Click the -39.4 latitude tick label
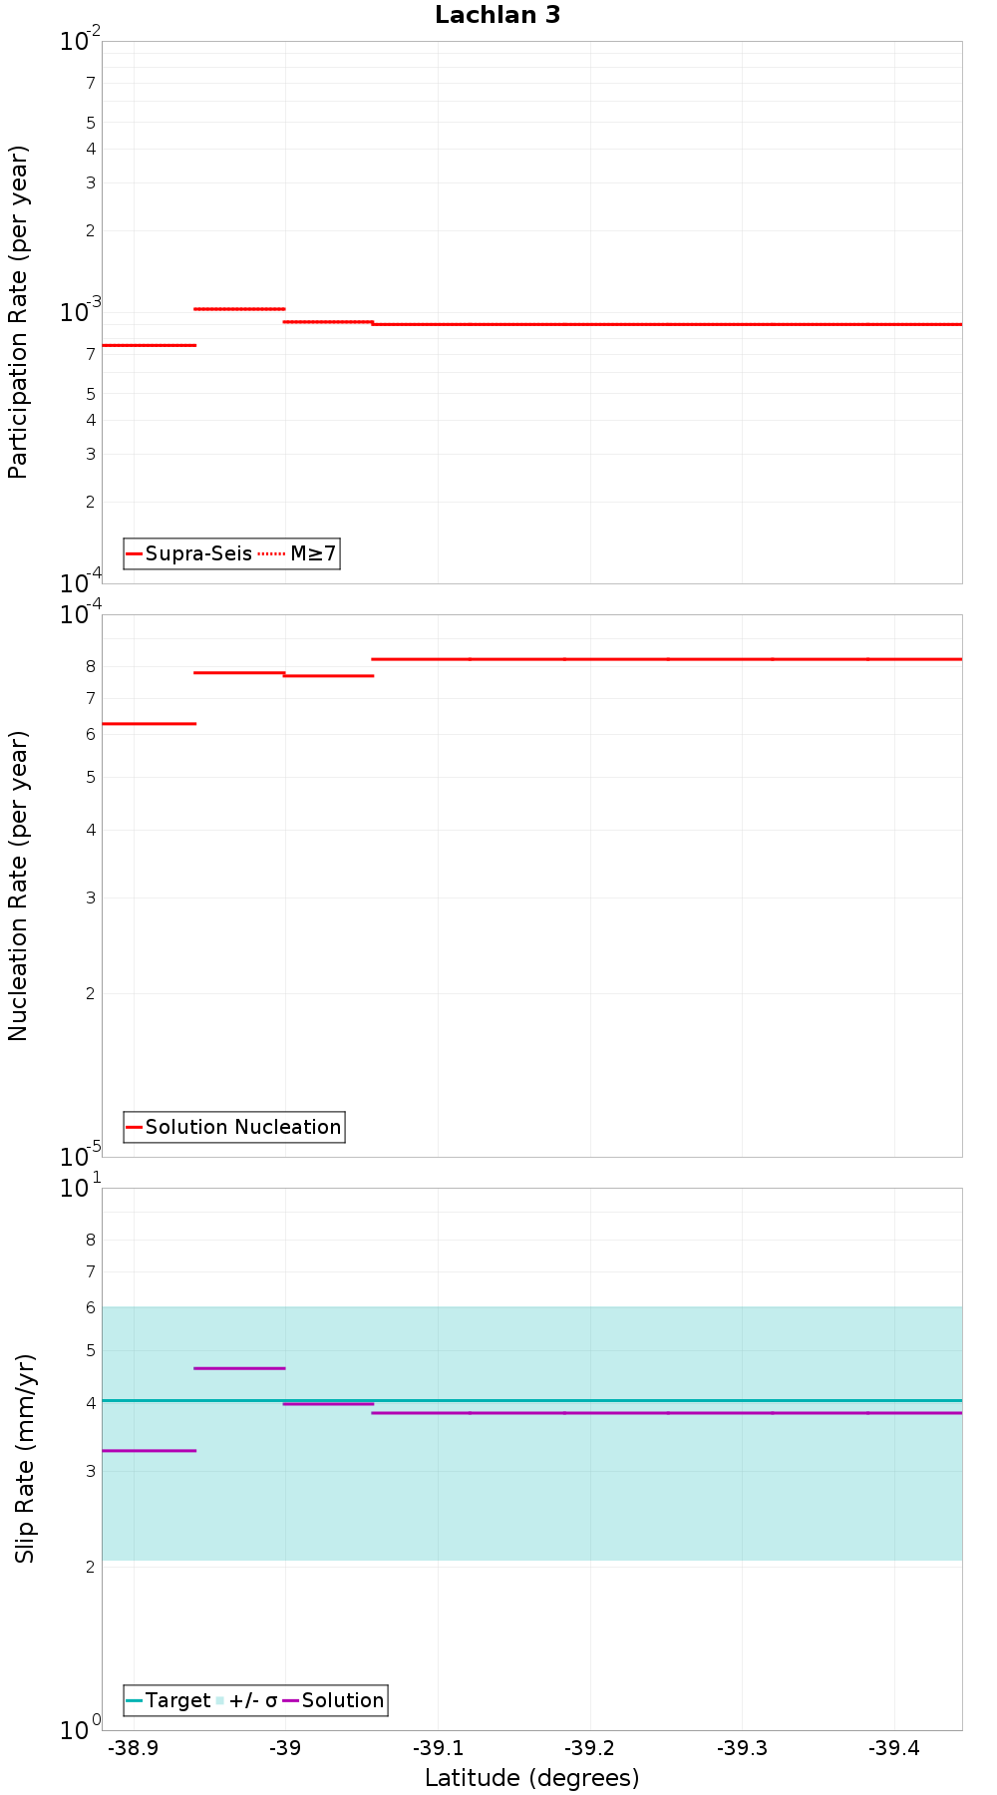Image resolution: width=997 pixels, height=1795 pixels. click(894, 1748)
